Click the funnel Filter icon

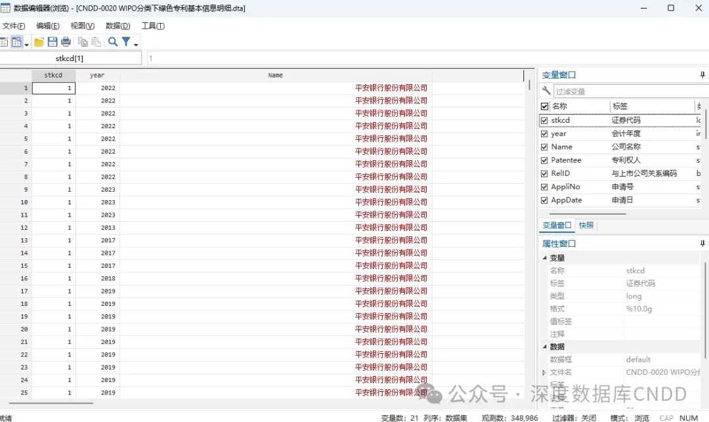tap(126, 42)
